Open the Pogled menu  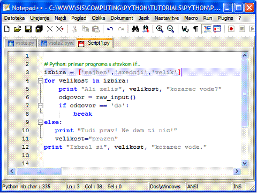coord(79,18)
